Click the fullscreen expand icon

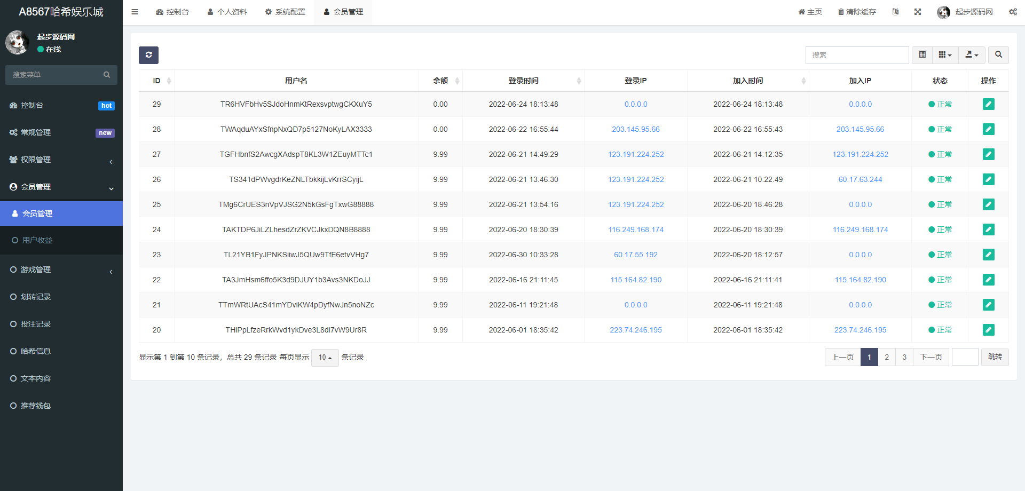pos(918,12)
